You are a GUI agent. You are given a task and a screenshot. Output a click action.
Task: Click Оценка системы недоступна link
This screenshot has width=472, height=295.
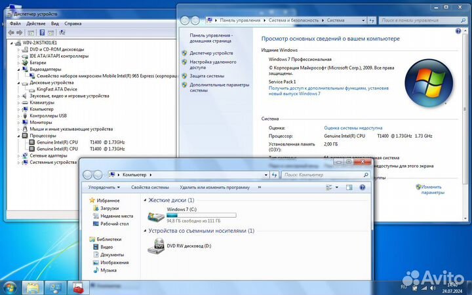[353, 128]
